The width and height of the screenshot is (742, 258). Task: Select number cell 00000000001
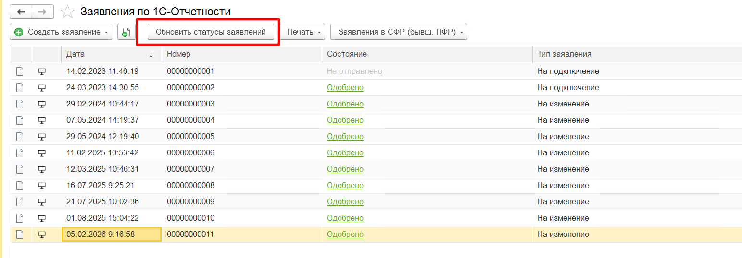click(242, 71)
